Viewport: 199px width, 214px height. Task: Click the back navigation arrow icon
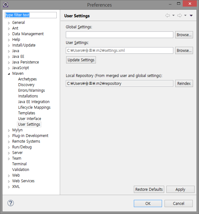pos(168,15)
